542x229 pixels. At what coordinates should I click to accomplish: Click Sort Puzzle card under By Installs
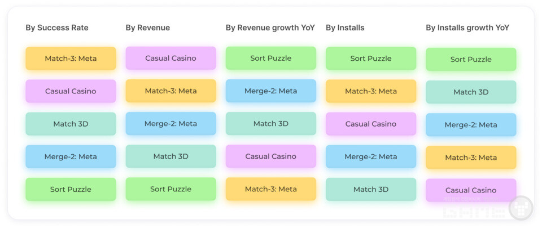(370, 59)
